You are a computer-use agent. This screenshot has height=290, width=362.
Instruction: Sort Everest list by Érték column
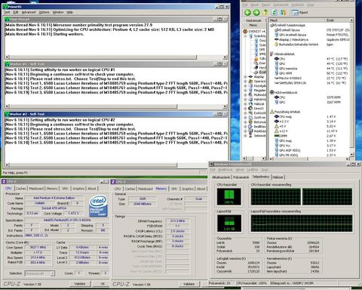337,20
